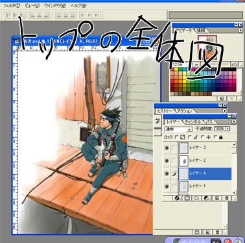
Task: Switch to the 情報 tab
Action: point(200,31)
